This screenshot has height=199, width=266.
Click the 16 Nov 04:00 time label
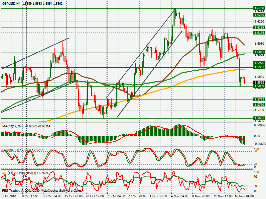[244, 196]
